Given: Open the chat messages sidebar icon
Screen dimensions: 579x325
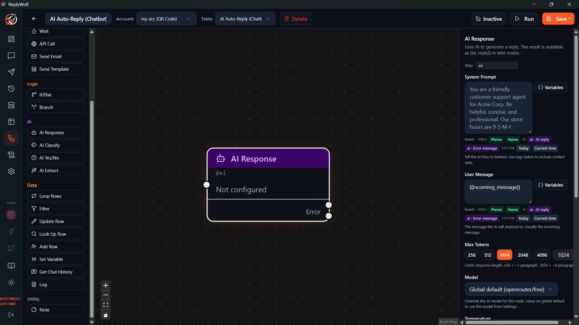Looking at the screenshot, I should click(11, 56).
